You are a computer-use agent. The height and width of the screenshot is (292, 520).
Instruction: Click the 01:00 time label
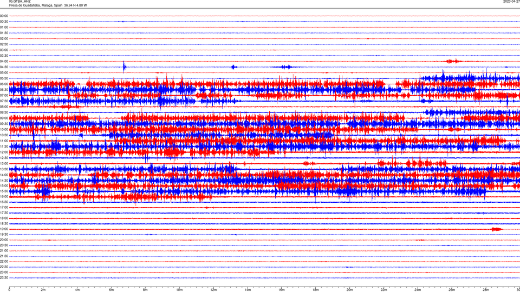[4, 27]
